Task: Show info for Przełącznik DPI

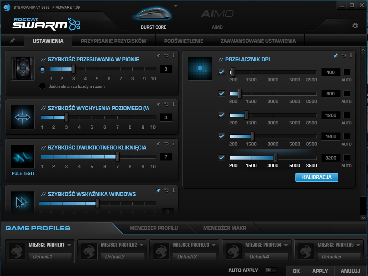Action: [351, 56]
